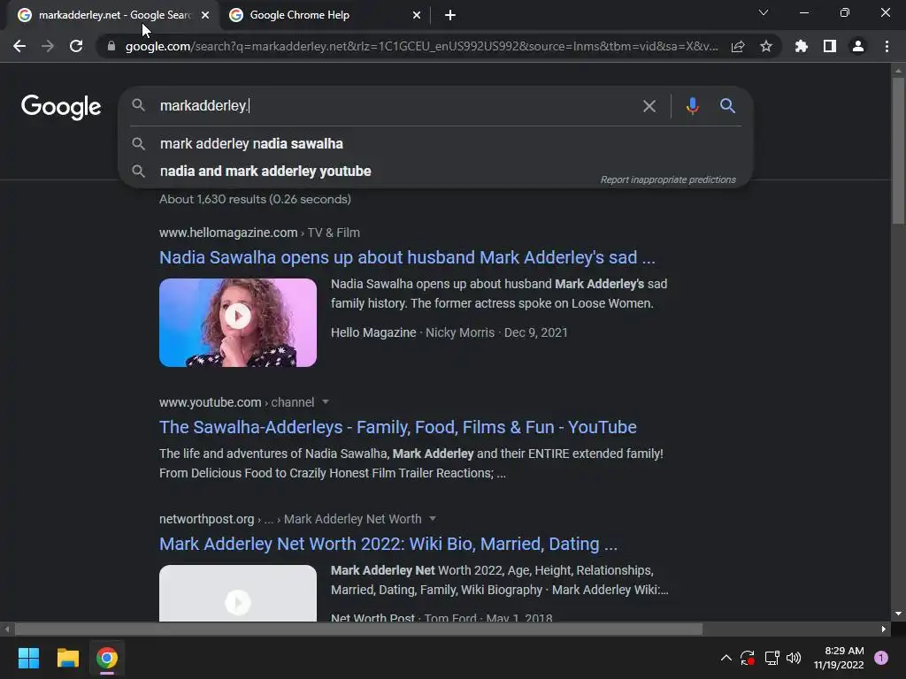Open the volume control in tray
The height and width of the screenshot is (679, 906).
(794, 658)
